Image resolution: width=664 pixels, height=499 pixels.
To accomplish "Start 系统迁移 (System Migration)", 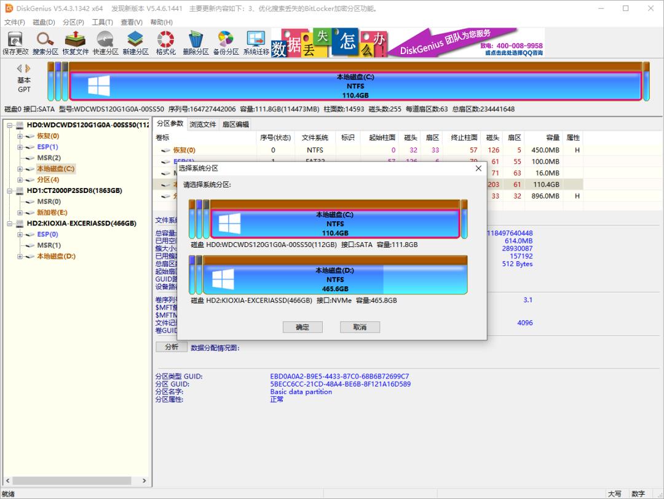I will (255, 42).
